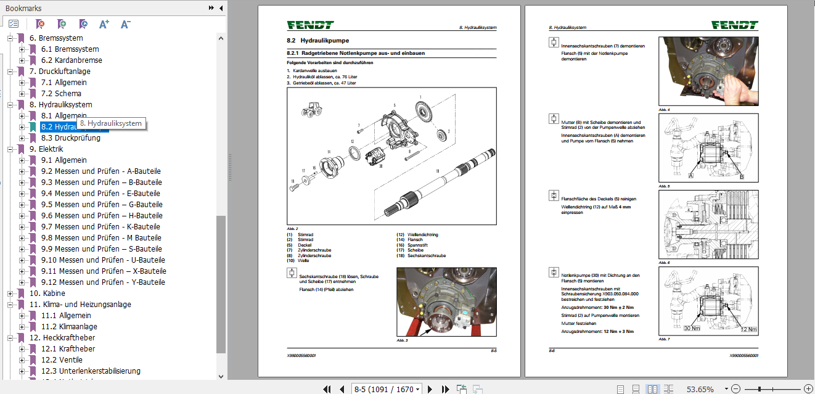
Task: Click the go to next view icon
Action: (x=477, y=389)
